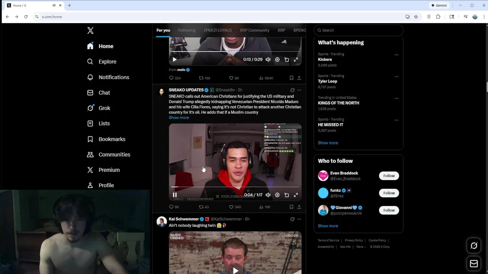This screenshot has width=488, height=274.
Task: Open Premium in the sidebar
Action: [x=103, y=170]
